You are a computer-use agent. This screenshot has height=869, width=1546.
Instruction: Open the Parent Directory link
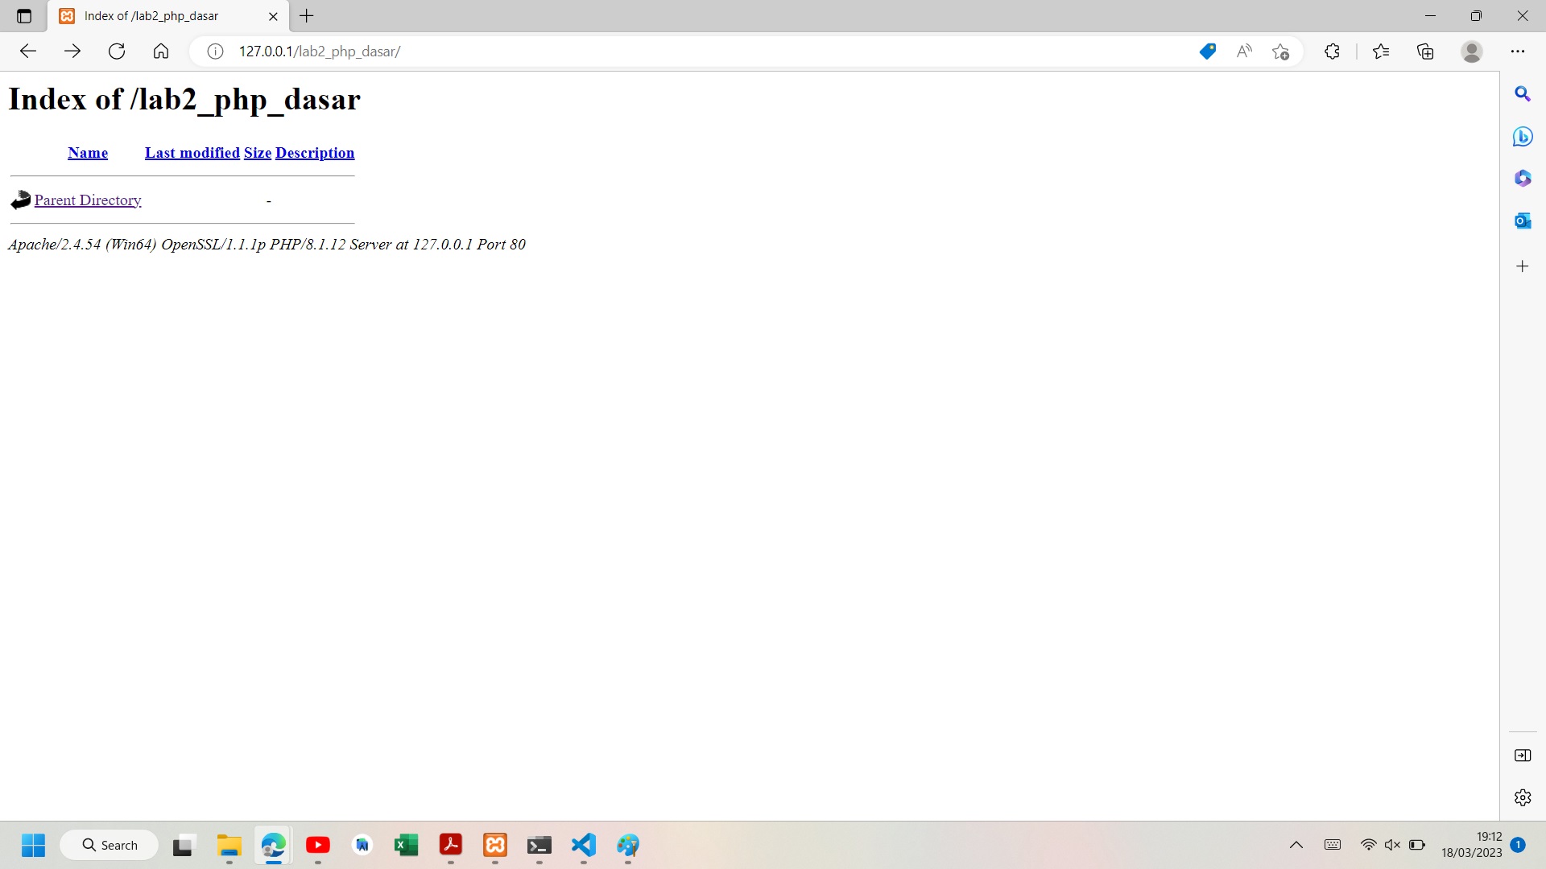[88, 200]
